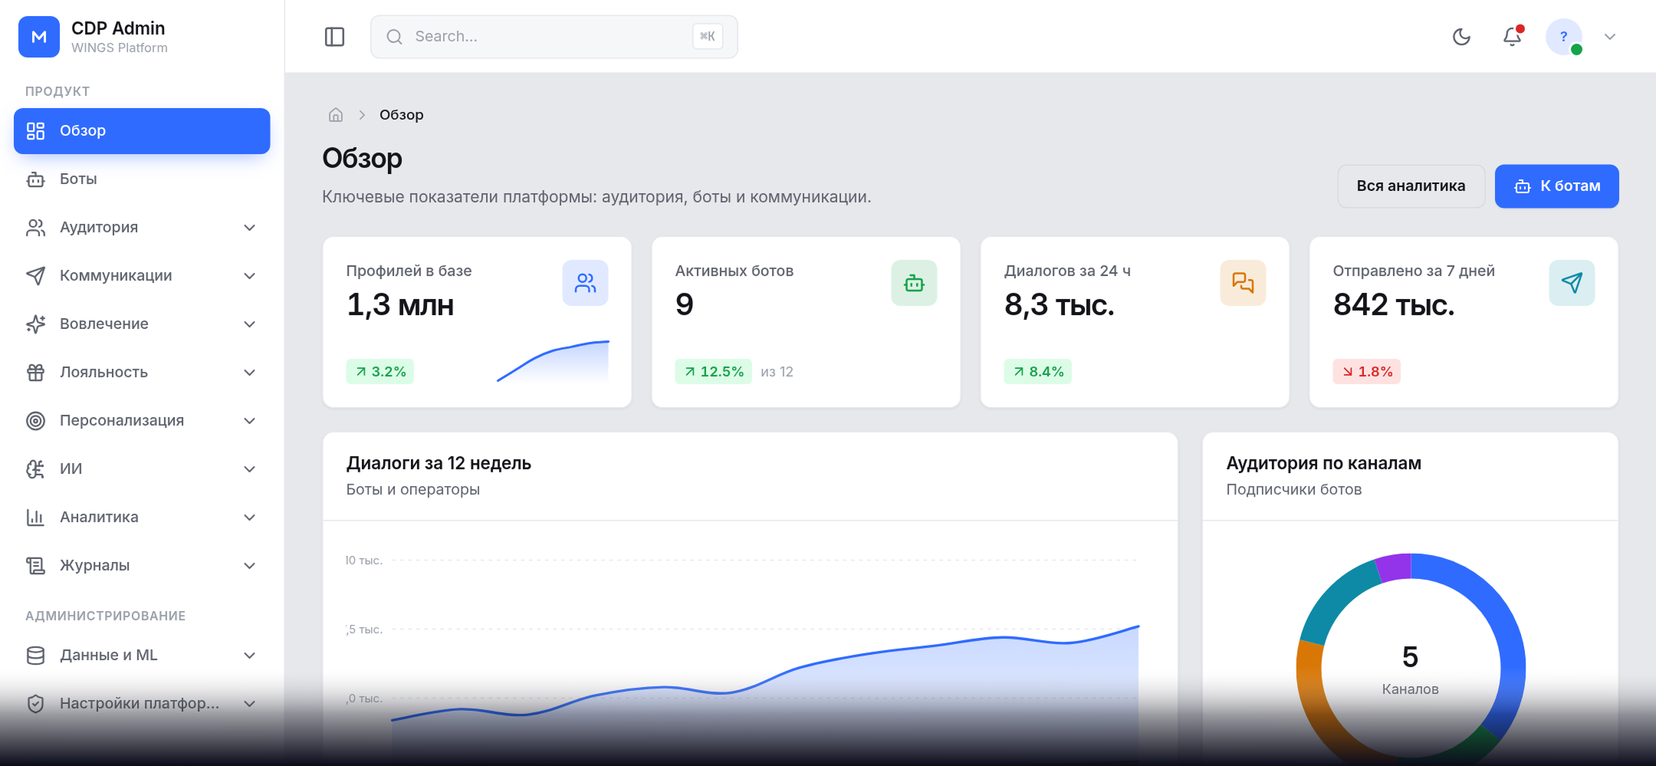Open notifications bell icon
Image resolution: width=1656 pixels, height=766 pixels.
[1512, 37]
